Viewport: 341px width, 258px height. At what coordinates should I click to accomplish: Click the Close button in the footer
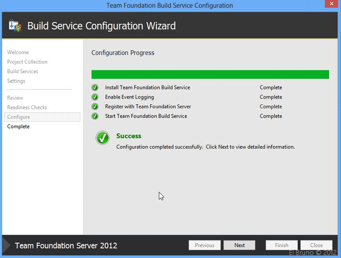point(316,246)
